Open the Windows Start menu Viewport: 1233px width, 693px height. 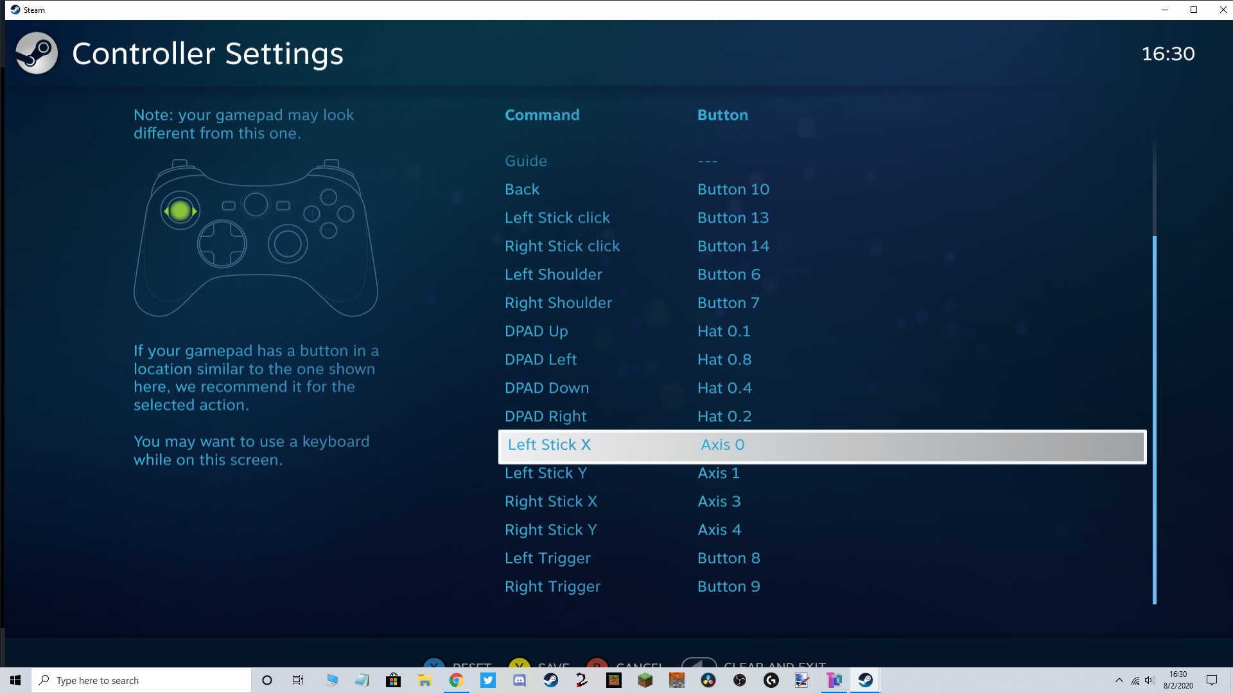(x=15, y=680)
